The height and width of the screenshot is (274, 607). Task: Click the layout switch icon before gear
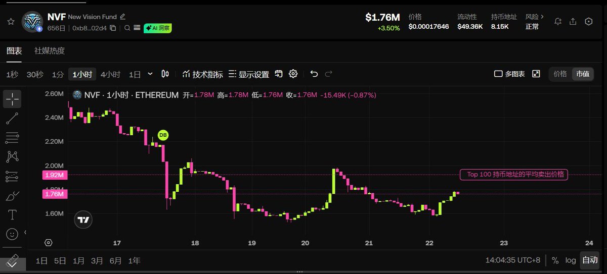pos(279,74)
